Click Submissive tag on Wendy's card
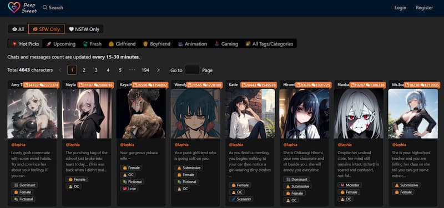Image resolution: width=444 pixels, height=208 pixels. [188, 168]
